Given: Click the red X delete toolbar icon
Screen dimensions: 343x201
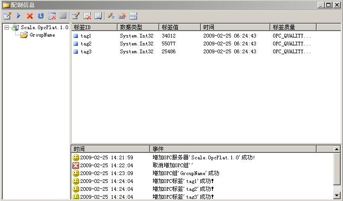Looking at the screenshot, I should pyautogui.click(x=30, y=16).
